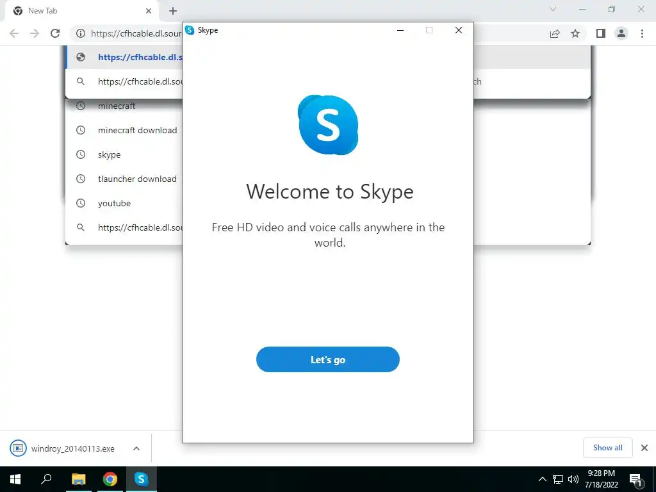Reload the Chrome page

click(x=55, y=33)
